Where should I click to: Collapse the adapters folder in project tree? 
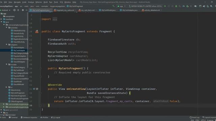[6, 45]
